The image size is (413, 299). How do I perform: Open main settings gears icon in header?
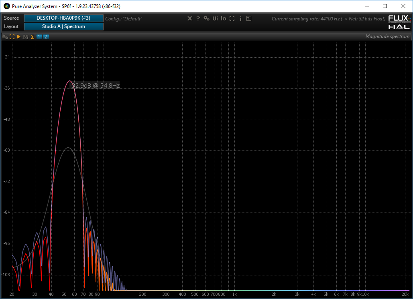pos(206,18)
